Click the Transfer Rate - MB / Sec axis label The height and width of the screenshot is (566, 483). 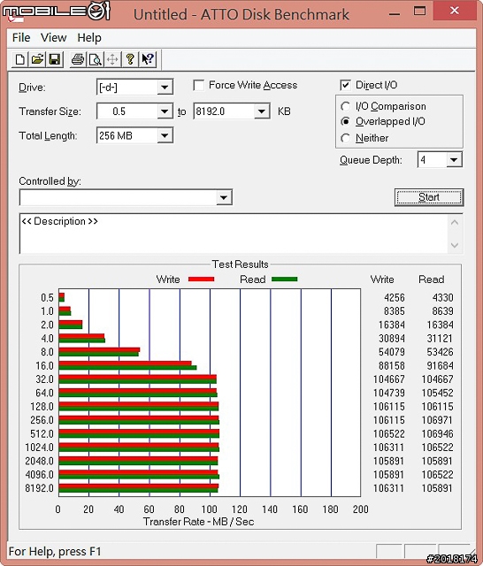coord(198,522)
